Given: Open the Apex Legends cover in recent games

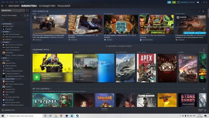Looking at the screenshot, I should pos(146,68).
